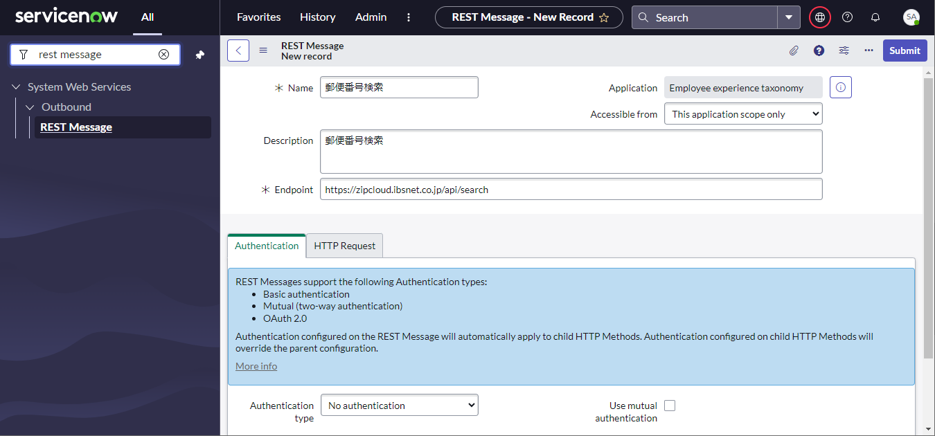Pin the navigation sidebar with the pin icon
Image resolution: width=935 pixels, height=436 pixels.
(x=199, y=55)
